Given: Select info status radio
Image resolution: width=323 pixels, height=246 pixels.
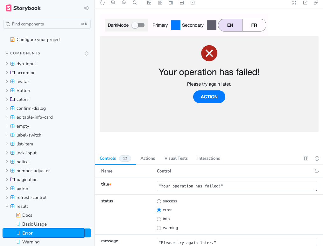Looking at the screenshot, I should tap(159, 219).
